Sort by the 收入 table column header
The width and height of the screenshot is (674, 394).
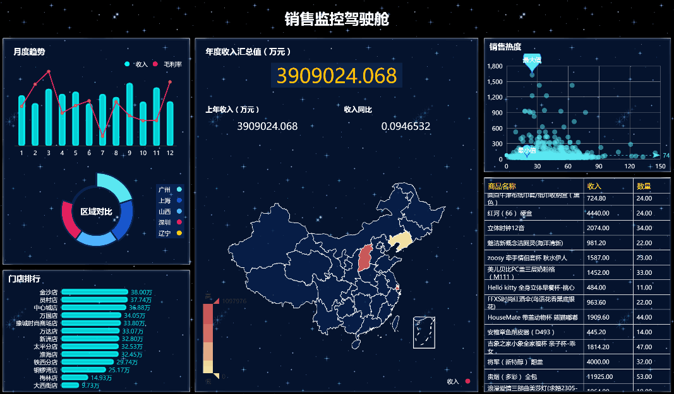click(x=594, y=186)
